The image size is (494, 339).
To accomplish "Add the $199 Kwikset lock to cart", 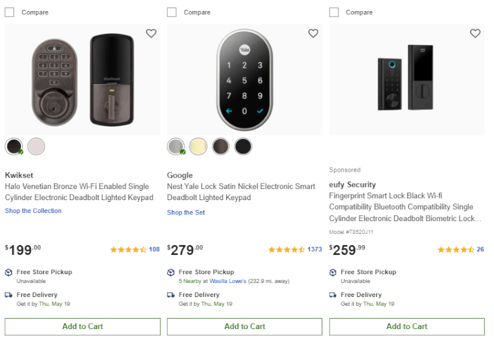I will tap(83, 327).
